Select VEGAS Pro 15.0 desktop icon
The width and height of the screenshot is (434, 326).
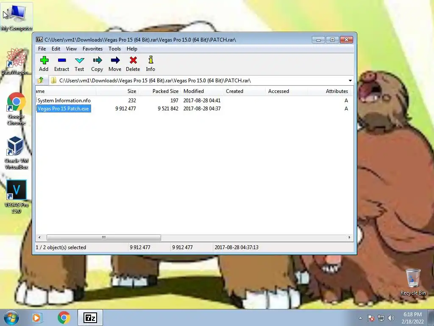coord(16,197)
